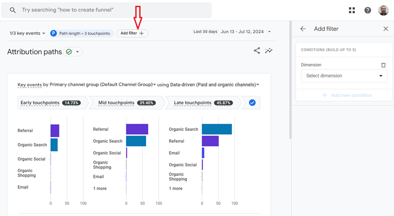
Task: Click the Mid touchpoints Organic Search bar
Action: pos(136,141)
